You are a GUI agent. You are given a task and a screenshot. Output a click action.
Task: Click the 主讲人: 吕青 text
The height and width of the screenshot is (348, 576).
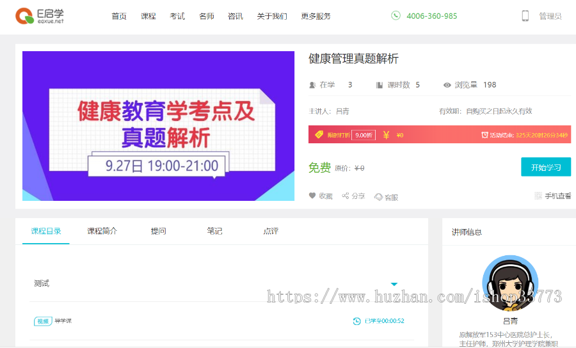[329, 111]
